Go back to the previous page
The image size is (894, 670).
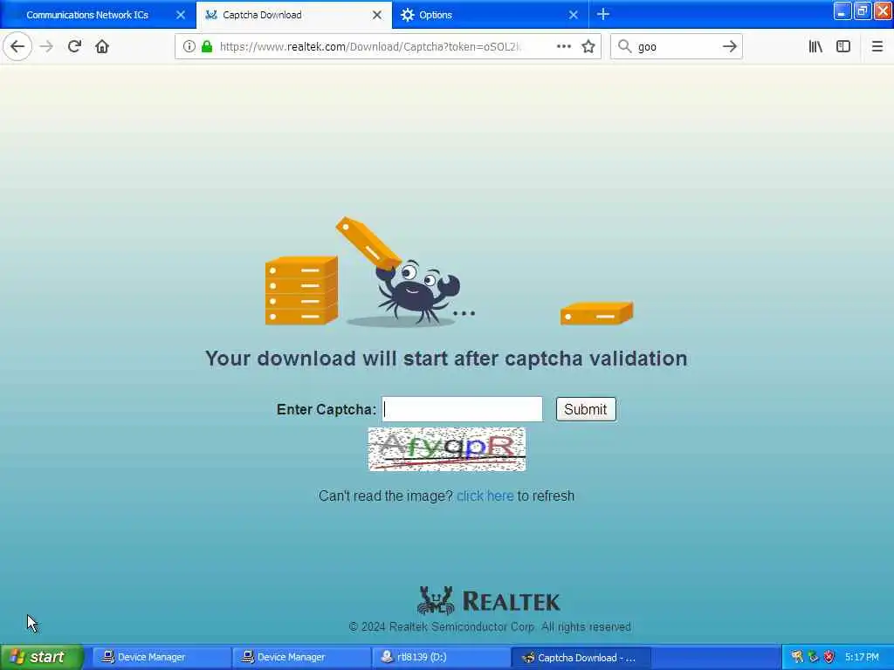pos(17,46)
